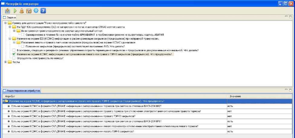This screenshot has height=138, width=295.
Task: Click the folder icon of 'Пример для демонстрации'
Action: pyautogui.click(x=10, y=23)
